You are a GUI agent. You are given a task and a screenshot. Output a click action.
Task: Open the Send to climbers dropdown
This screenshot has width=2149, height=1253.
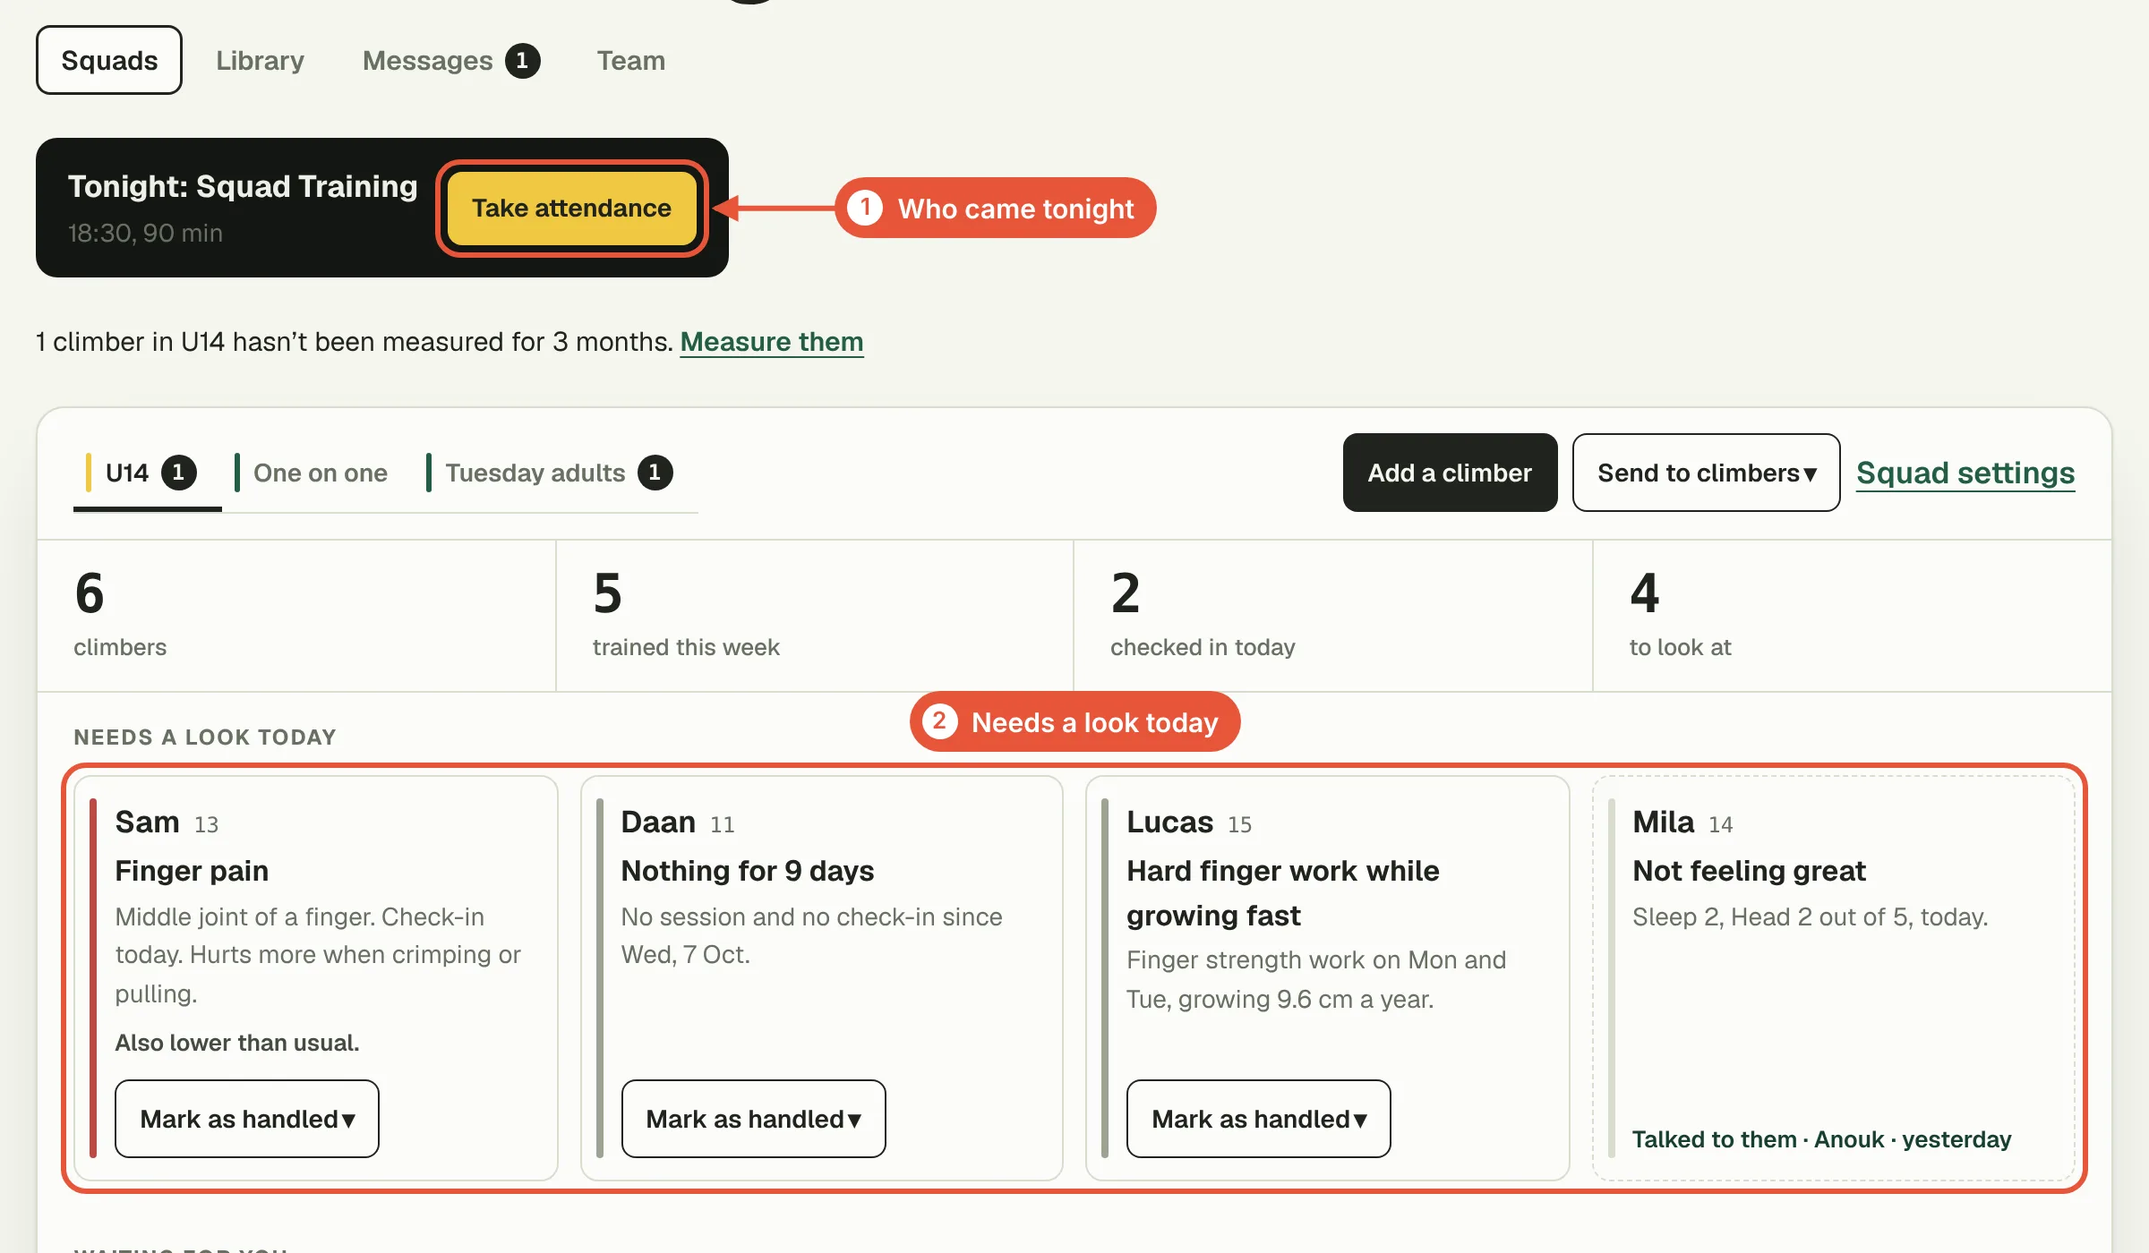(1706, 473)
